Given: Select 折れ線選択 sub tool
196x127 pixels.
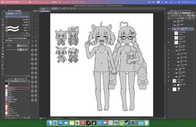Looking at the screenshot, I should point(18,25).
